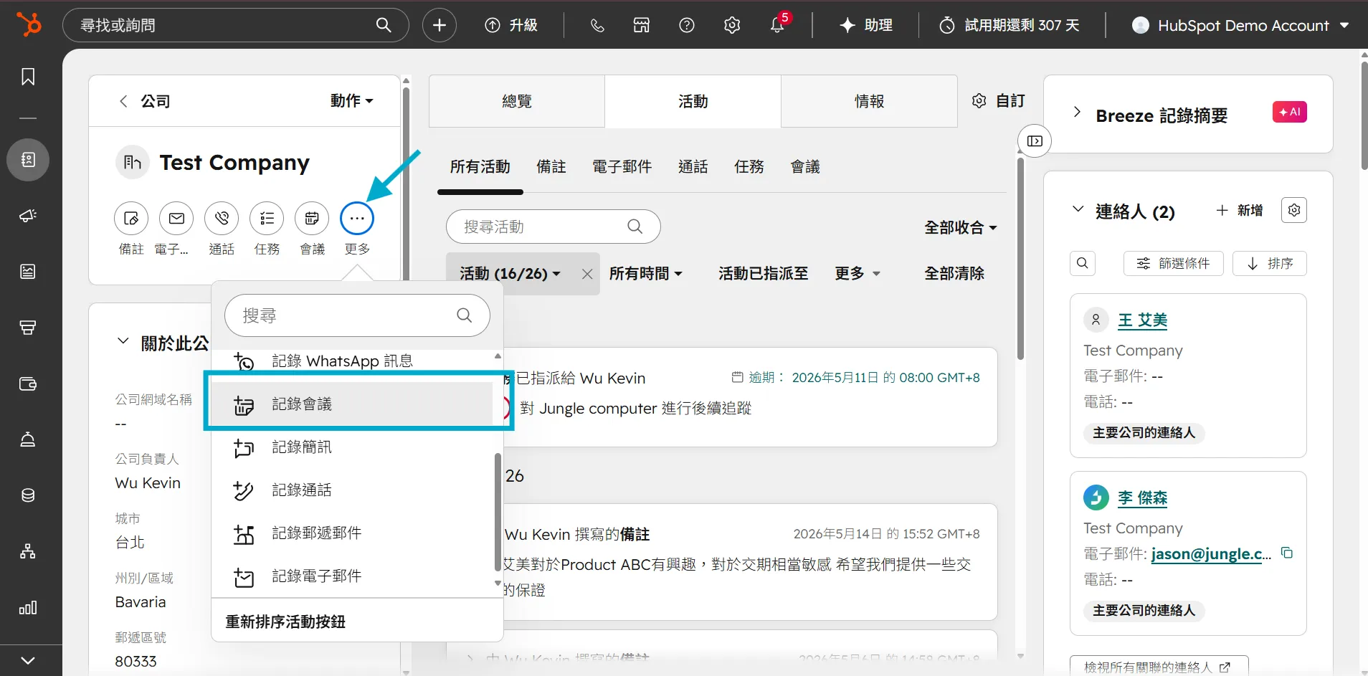The width and height of the screenshot is (1368, 676).
Task: Select 記錄通話 from the menu
Action: (353, 490)
